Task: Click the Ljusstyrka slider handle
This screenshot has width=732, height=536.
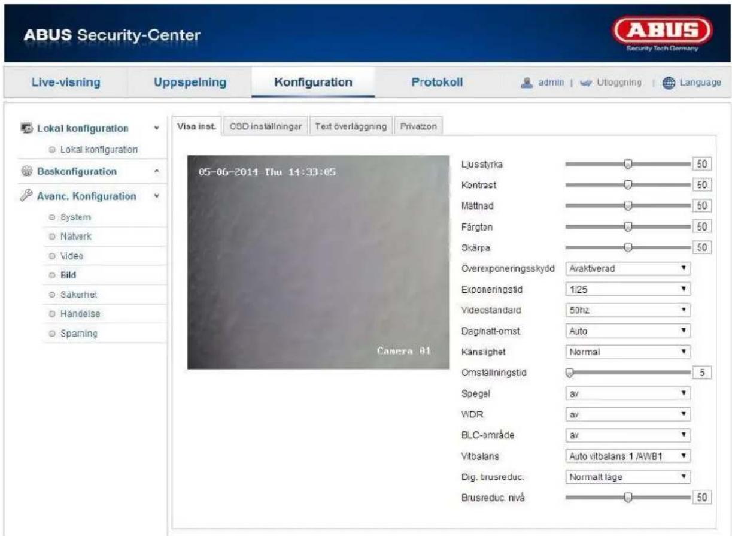Action: (628, 164)
